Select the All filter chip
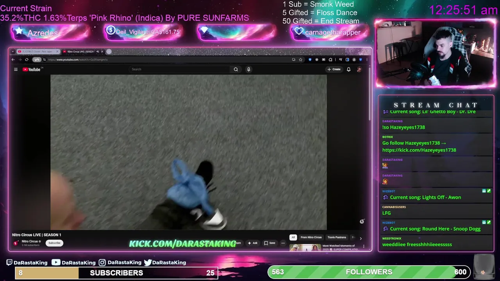This screenshot has width=500, height=281. 293,237
